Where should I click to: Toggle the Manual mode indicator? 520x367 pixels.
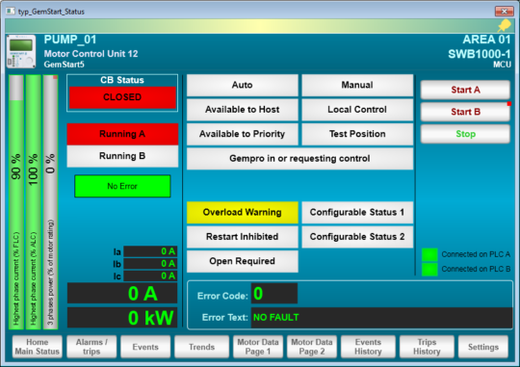(x=357, y=86)
